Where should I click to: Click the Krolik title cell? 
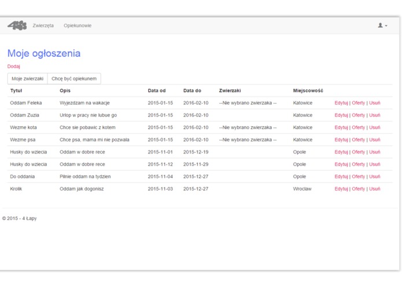pyautogui.click(x=16, y=189)
